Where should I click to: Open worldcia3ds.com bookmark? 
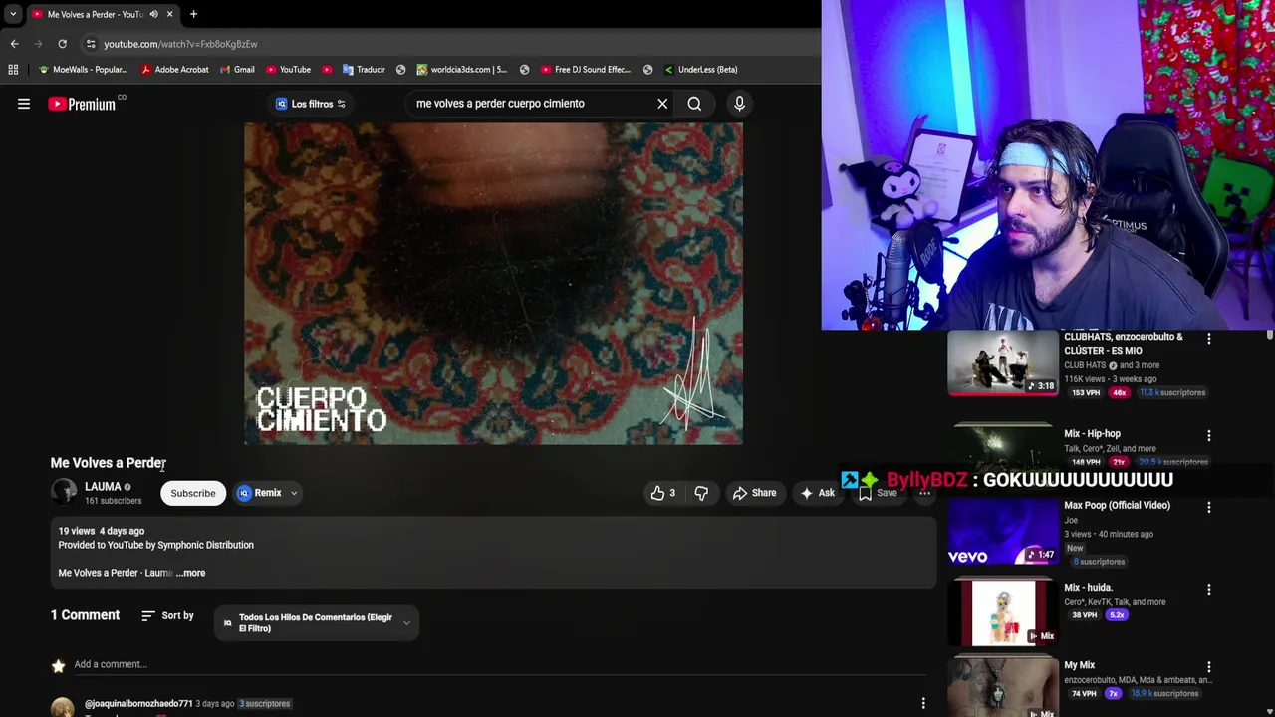(x=461, y=70)
